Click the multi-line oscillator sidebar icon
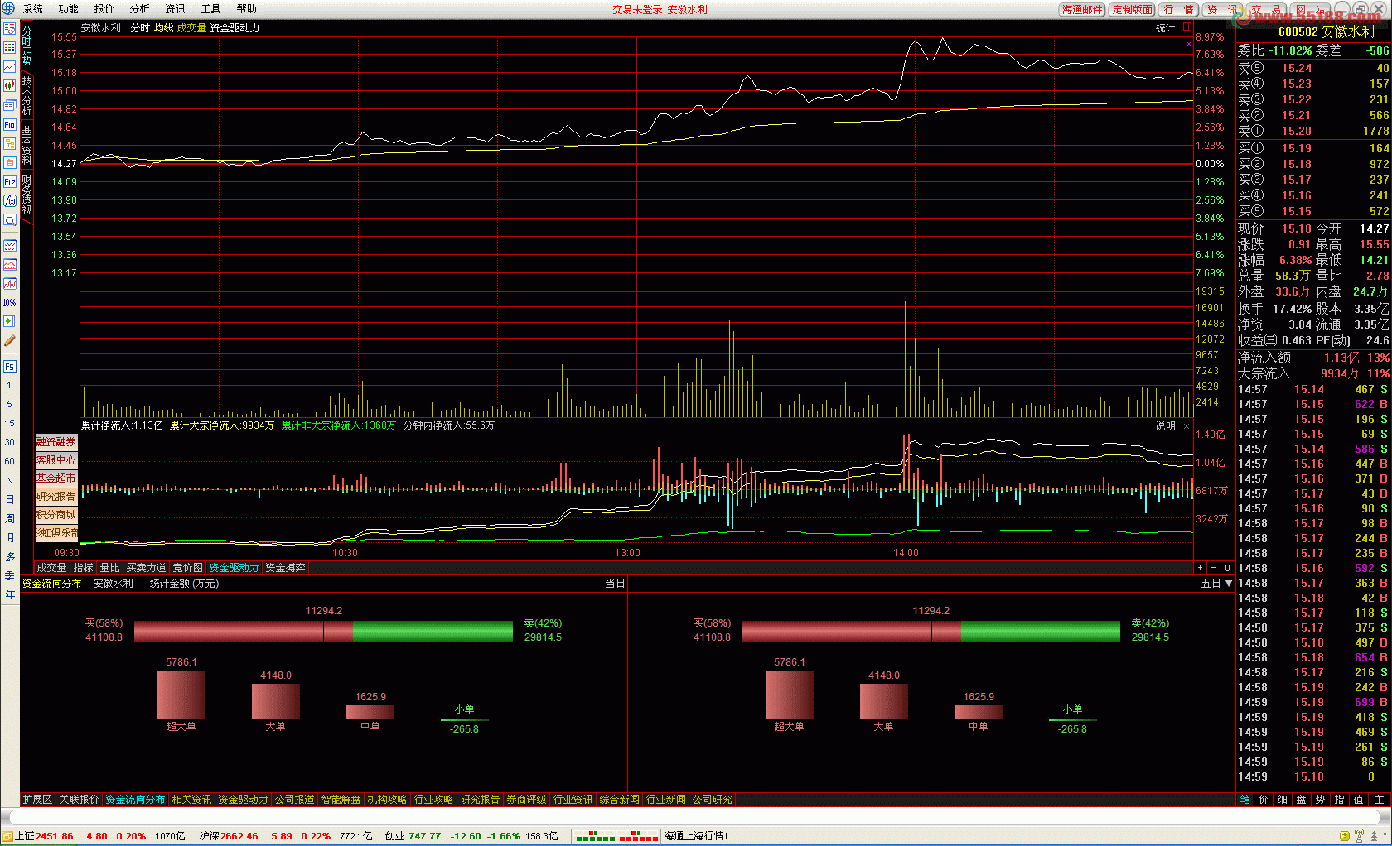Screen dimensions: 1392x846 10,284
